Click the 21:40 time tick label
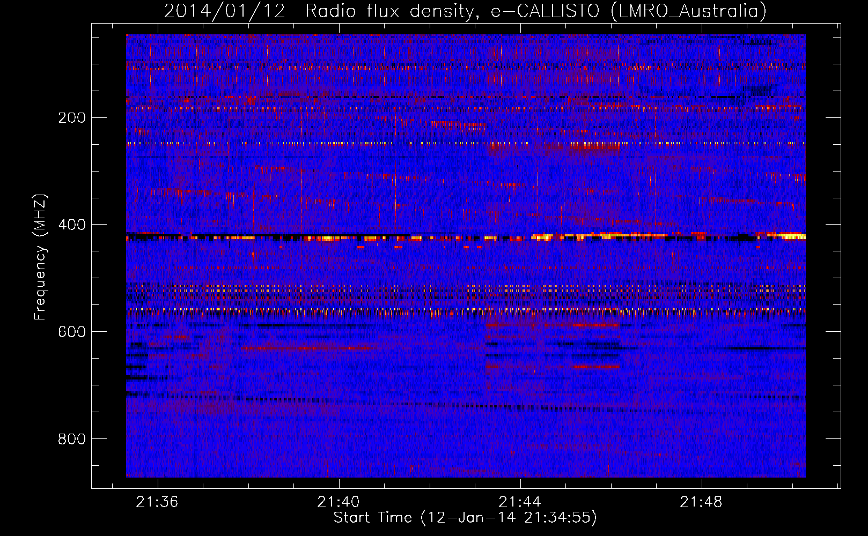 click(x=339, y=502)
